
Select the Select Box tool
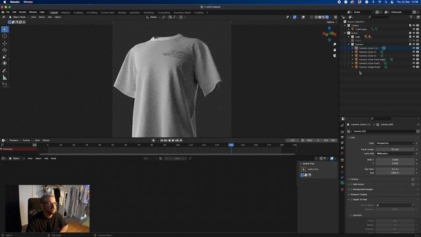5,29
